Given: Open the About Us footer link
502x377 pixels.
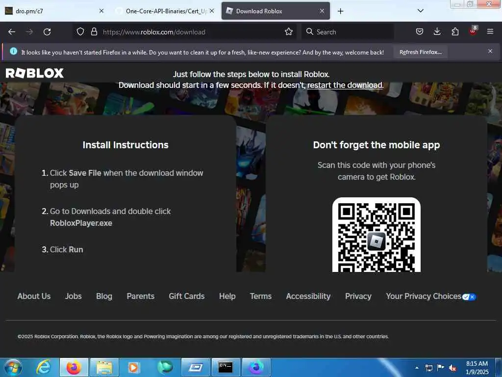Looking at the screenshot, I should coord(34,296).
